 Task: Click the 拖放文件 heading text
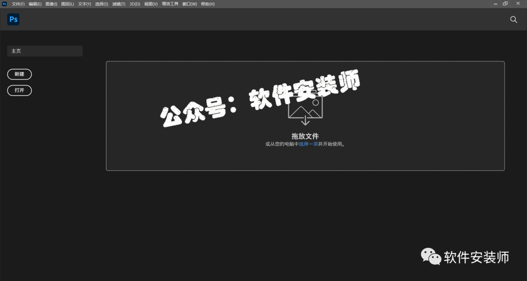click(305, 136)
